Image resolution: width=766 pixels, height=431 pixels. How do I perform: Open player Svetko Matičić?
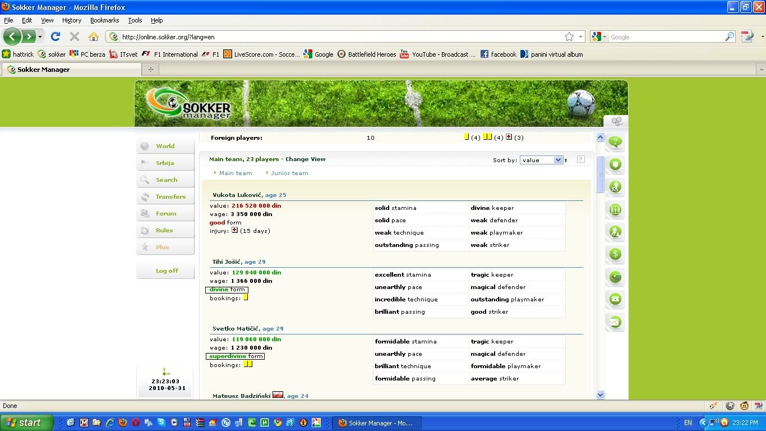pos(236,328)
